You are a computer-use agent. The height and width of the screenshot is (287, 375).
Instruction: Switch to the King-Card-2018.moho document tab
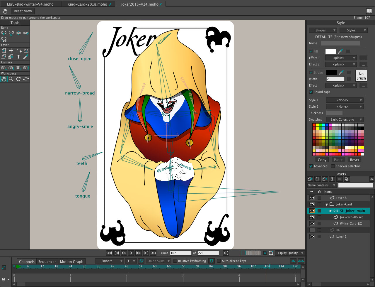click(x=87, y=4)
